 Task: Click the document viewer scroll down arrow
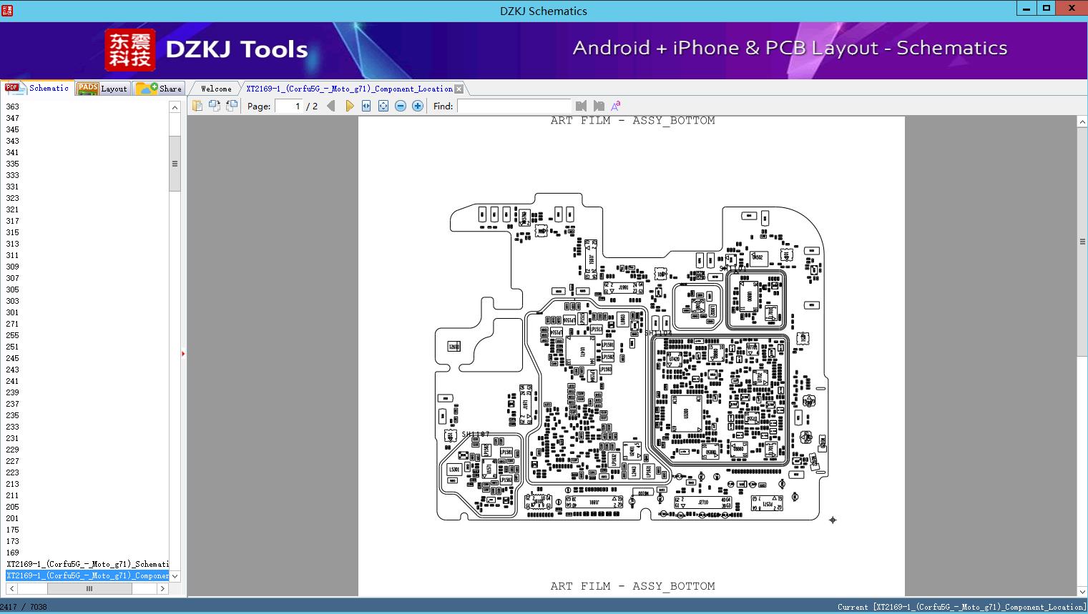[1082, 591]
